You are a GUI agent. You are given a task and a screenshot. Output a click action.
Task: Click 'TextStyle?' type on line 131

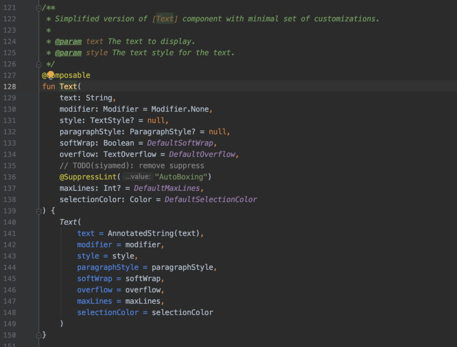click(x=112, y=121)
